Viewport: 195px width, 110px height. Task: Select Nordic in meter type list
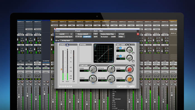click(x=114, y=92)
